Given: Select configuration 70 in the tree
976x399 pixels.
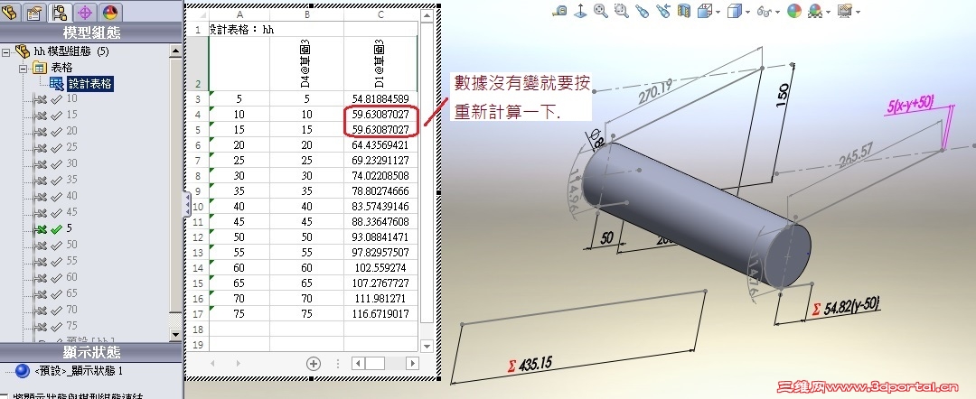Looking at the screenshot, I should pos(71,309).
